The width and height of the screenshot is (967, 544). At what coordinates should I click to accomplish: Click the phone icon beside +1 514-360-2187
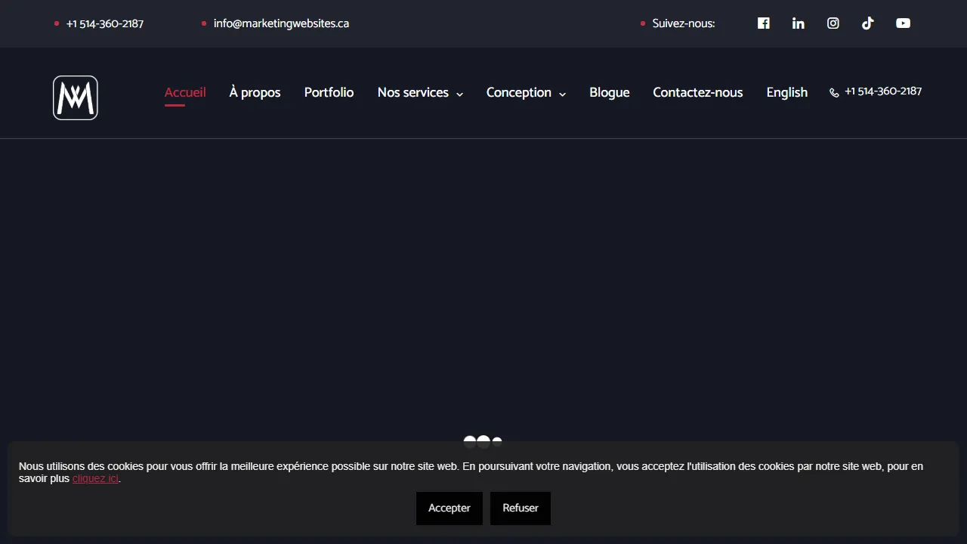(x=834, y=92)
